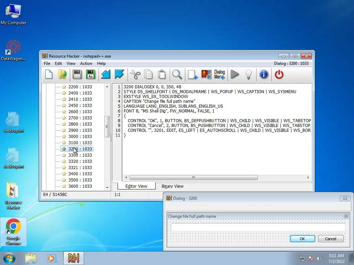Screen dimensions: 354x265
Task: Switch to the Editor View tab
Action: (136, 186)
